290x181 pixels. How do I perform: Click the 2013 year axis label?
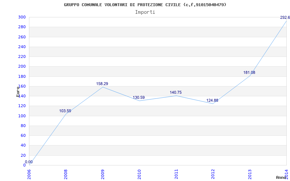coord(250,174)
